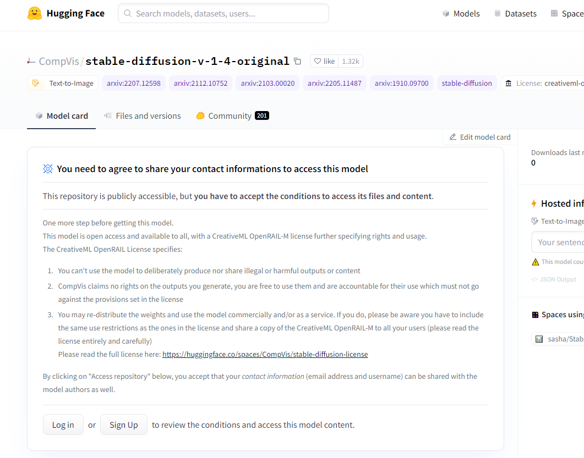Select the arxiv:2205.11487 tag
This screenshot has width=584, height=458.
335,83
